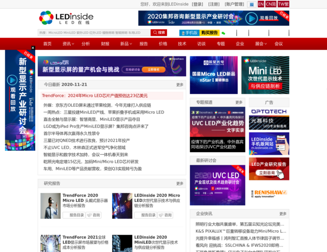Open 财报 in the nav bar
The width and height of the screenshot is (327, 252).
pos(105,44)
